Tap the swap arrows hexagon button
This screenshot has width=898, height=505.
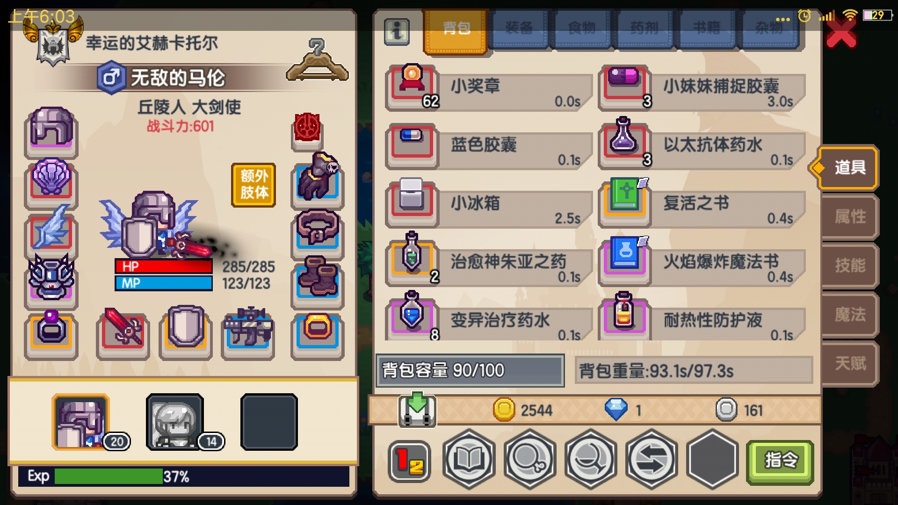(652, 459)
